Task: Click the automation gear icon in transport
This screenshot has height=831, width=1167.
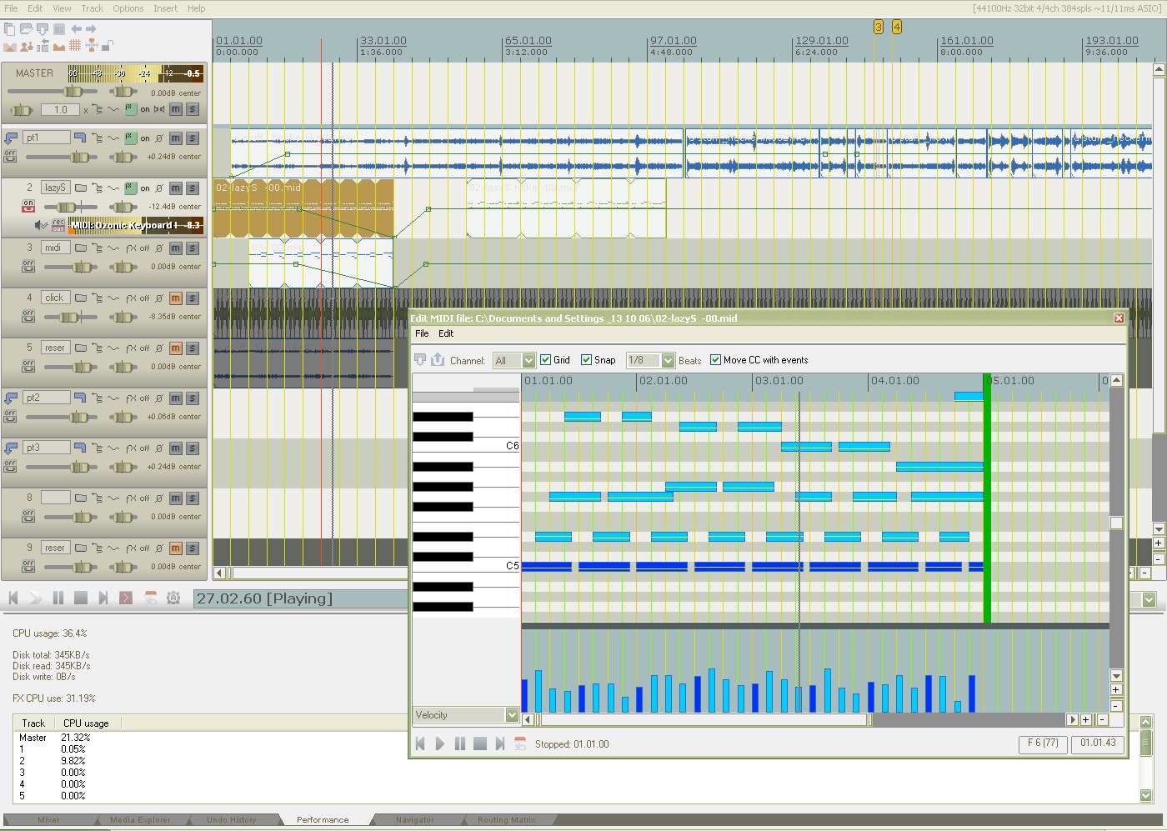Action: [173, 598]
